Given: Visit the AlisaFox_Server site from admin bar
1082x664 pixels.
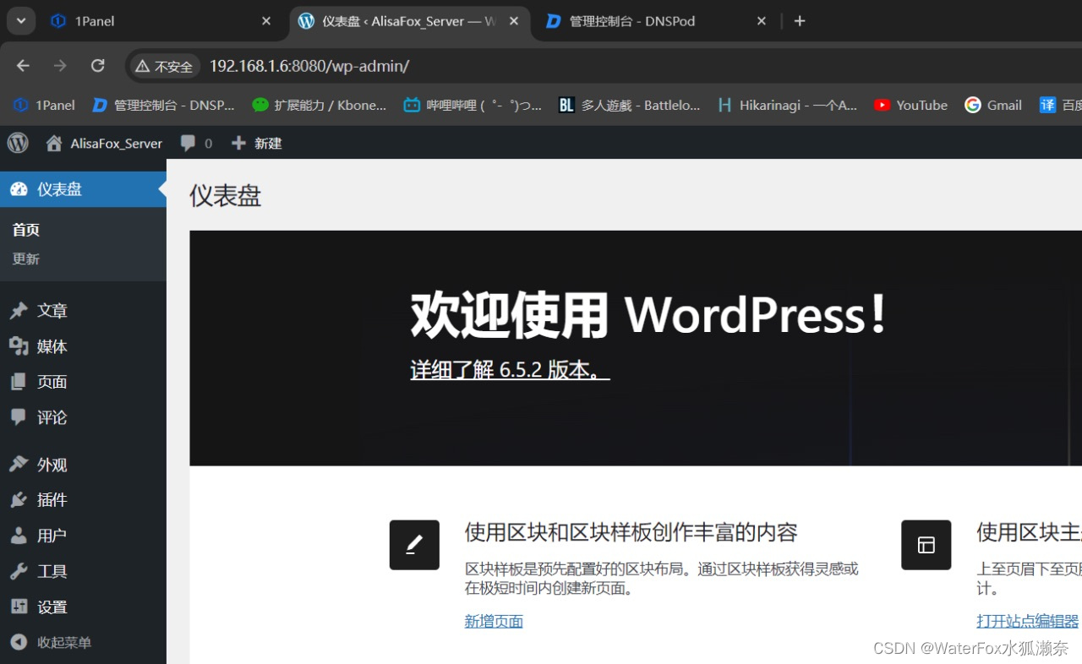Looking at the screenshot, I should click(x=104, y=143).
